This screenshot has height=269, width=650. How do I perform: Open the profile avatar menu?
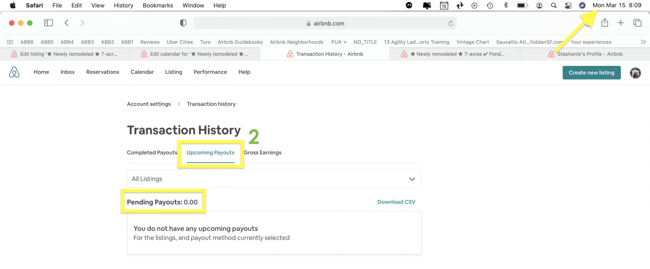click(635, 73)
